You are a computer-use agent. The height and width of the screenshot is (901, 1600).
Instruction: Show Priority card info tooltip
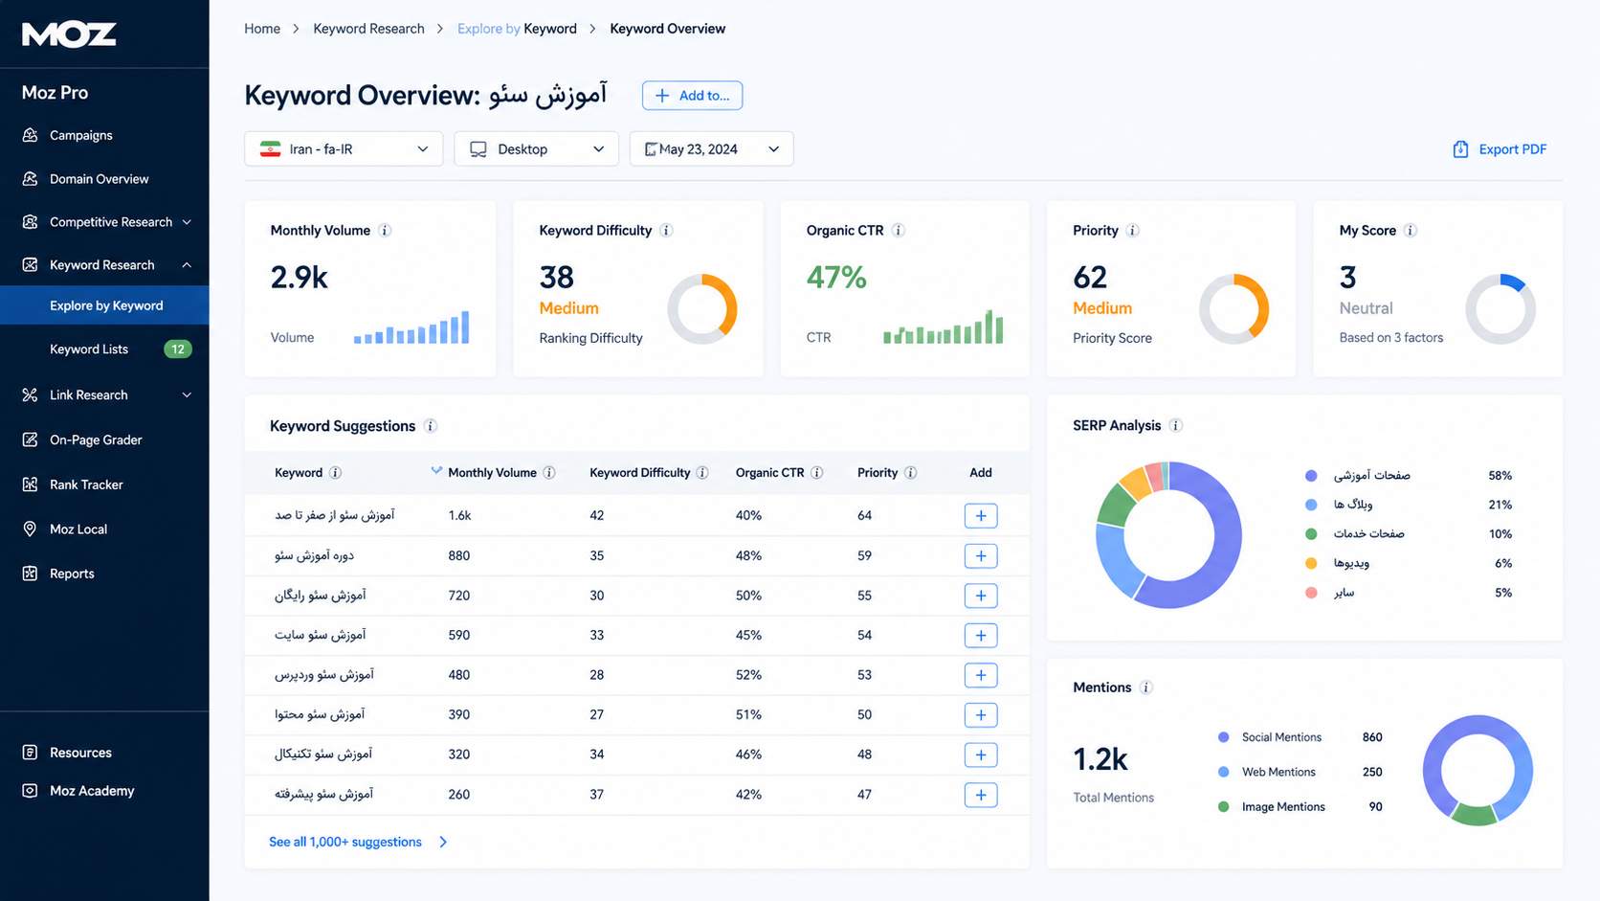[x=1132, y=231]
